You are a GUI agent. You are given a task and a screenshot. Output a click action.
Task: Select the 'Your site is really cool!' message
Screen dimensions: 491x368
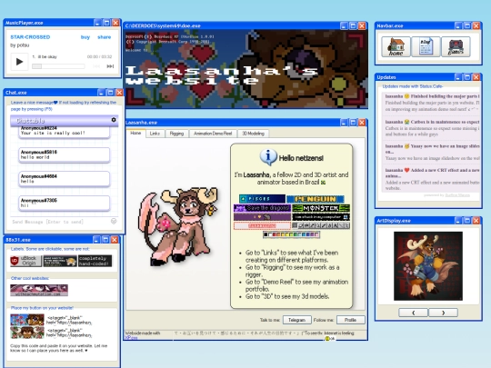coord(65,132)
